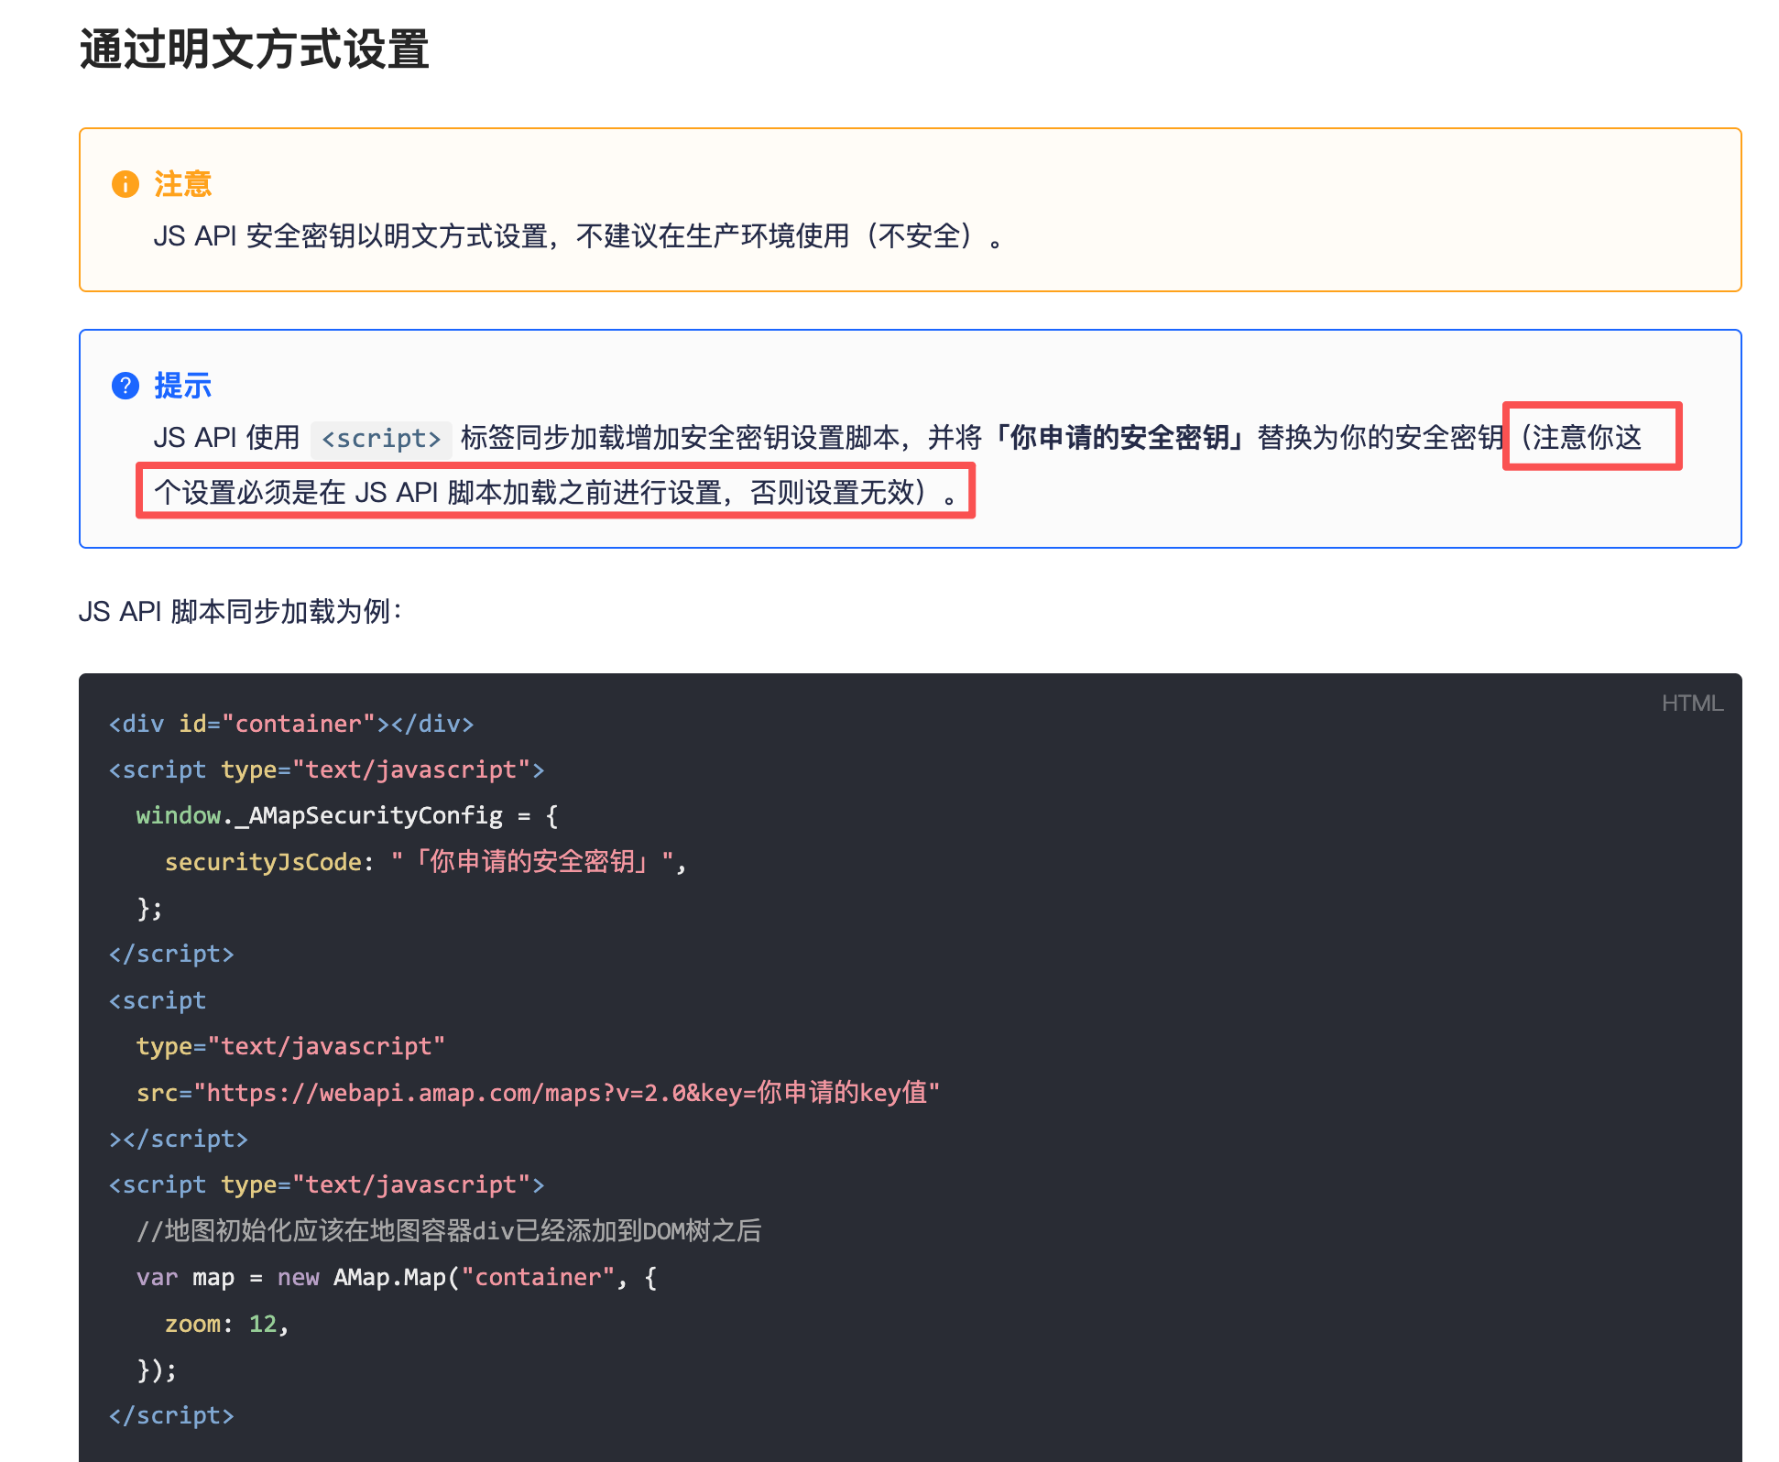Click the securityJsCode key in the code
The image size is (1779, 1462).
pos(263,862)
